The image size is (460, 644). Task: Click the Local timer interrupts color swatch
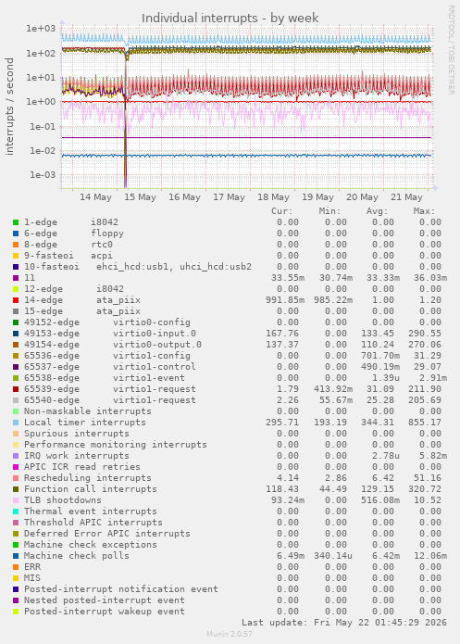(x=16, y=423)
